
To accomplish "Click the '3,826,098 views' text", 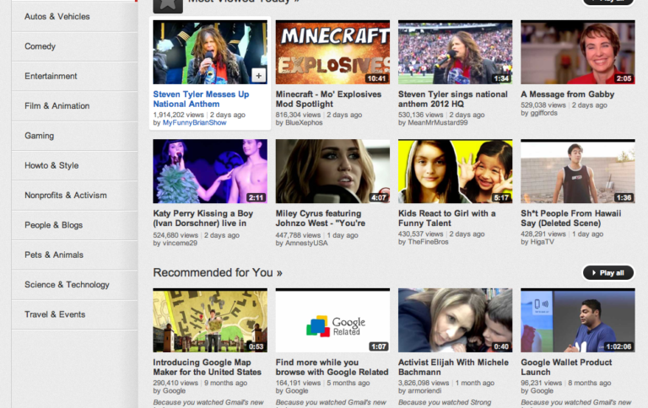I will tap(424, 383).
